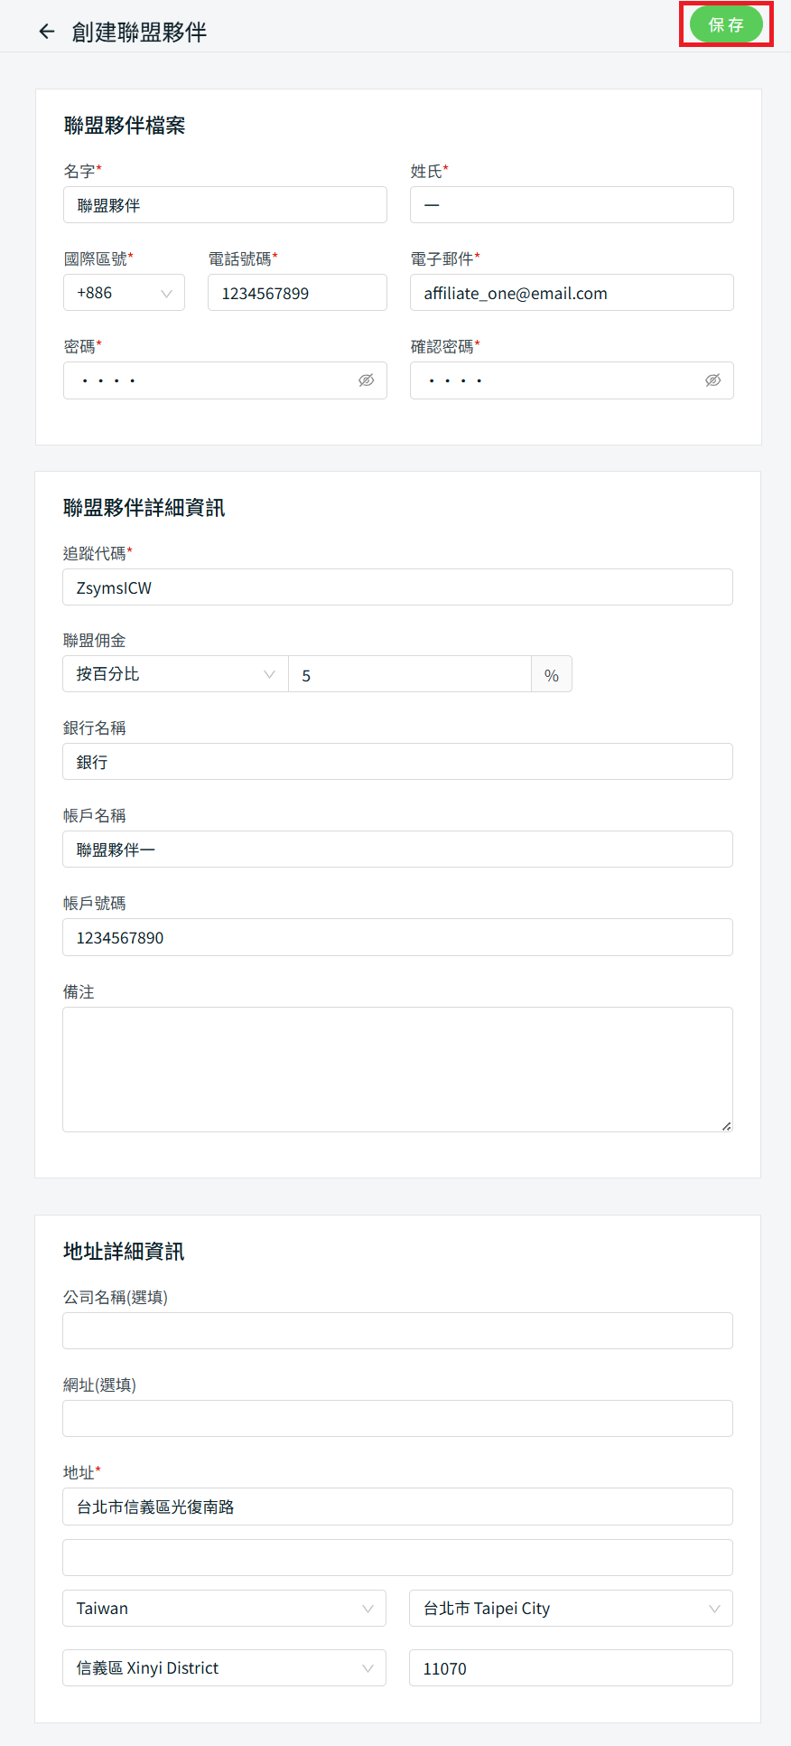Click the 公司名稱(選填) input field

pyautogui.click(x=397, y=1330)
